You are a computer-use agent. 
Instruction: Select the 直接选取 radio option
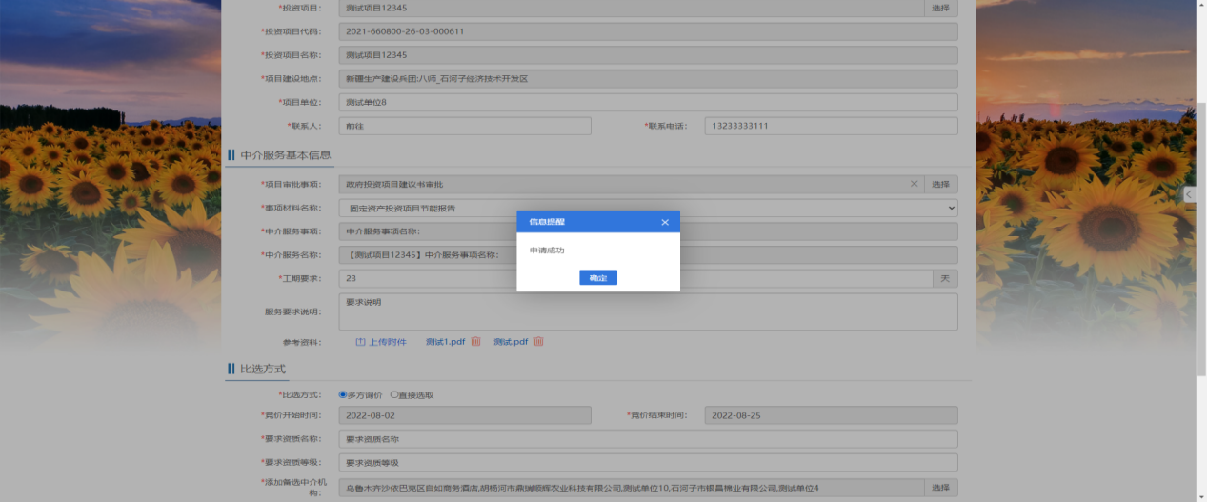point(394,394)
